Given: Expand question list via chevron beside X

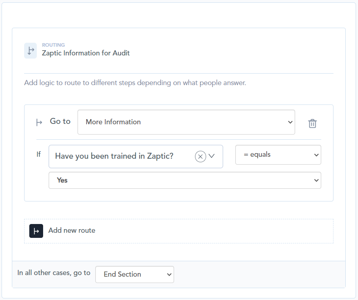Looking at the screenshot, I should pyautogui.click(x=212, y=156).
